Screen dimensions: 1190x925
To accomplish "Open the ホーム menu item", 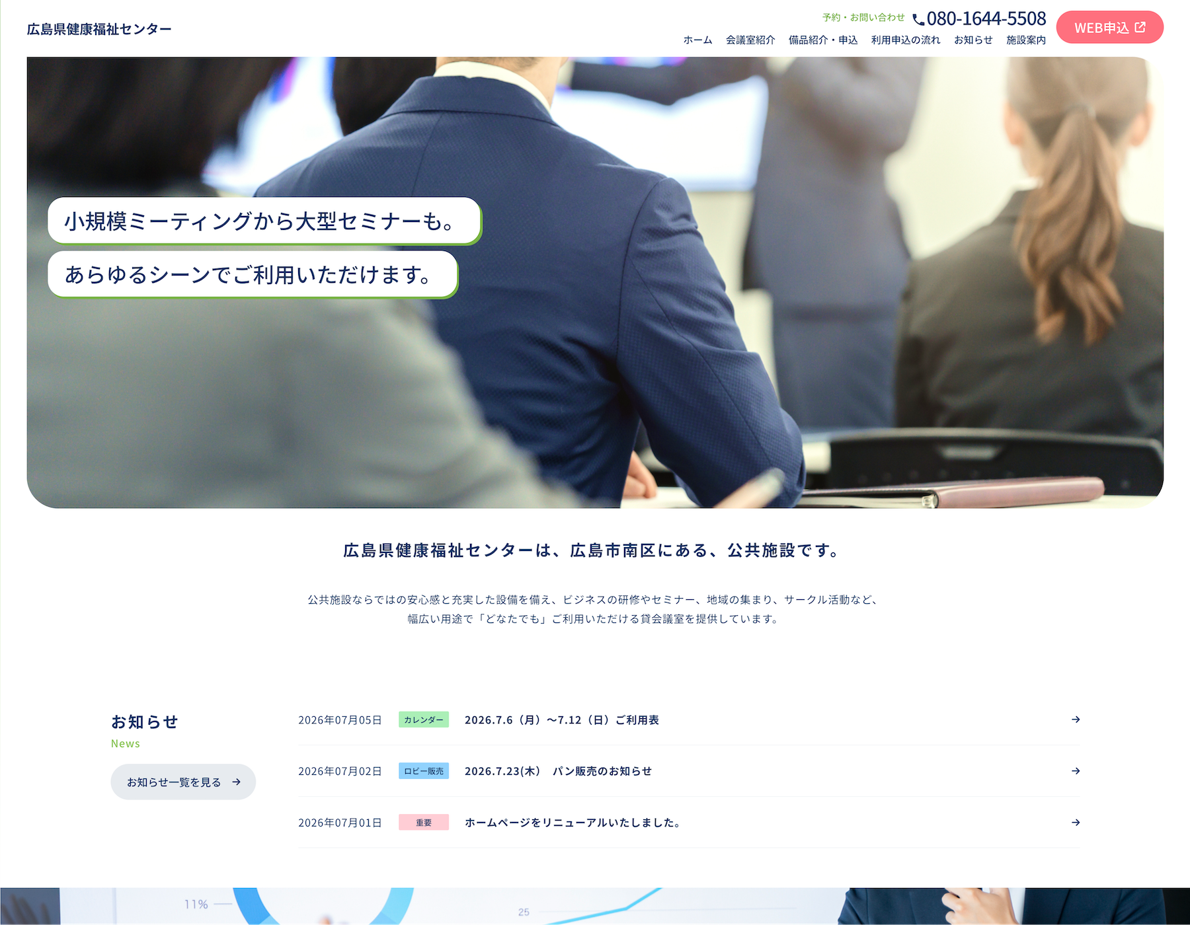I will (697, 40).
